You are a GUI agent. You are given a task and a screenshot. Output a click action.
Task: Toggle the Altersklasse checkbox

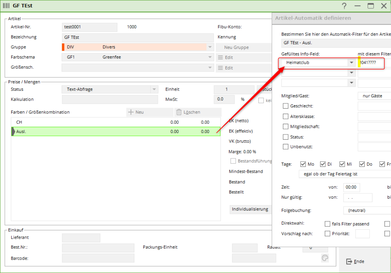pos(285,116)
